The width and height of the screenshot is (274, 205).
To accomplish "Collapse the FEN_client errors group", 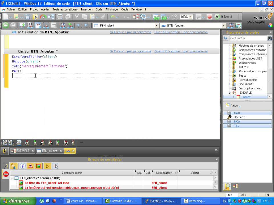I will (x=12, y=178).
